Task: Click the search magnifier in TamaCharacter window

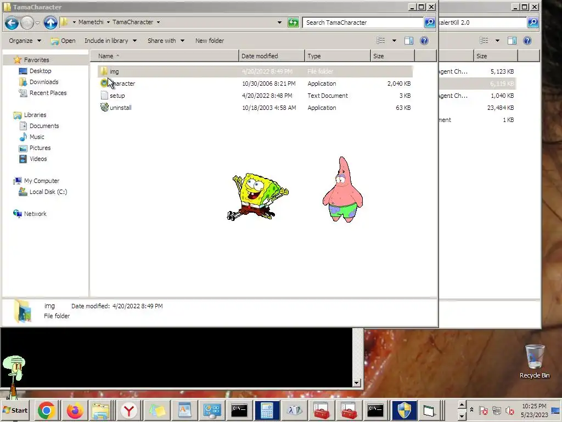Action: pyautogui.click(x=429, y=22)
